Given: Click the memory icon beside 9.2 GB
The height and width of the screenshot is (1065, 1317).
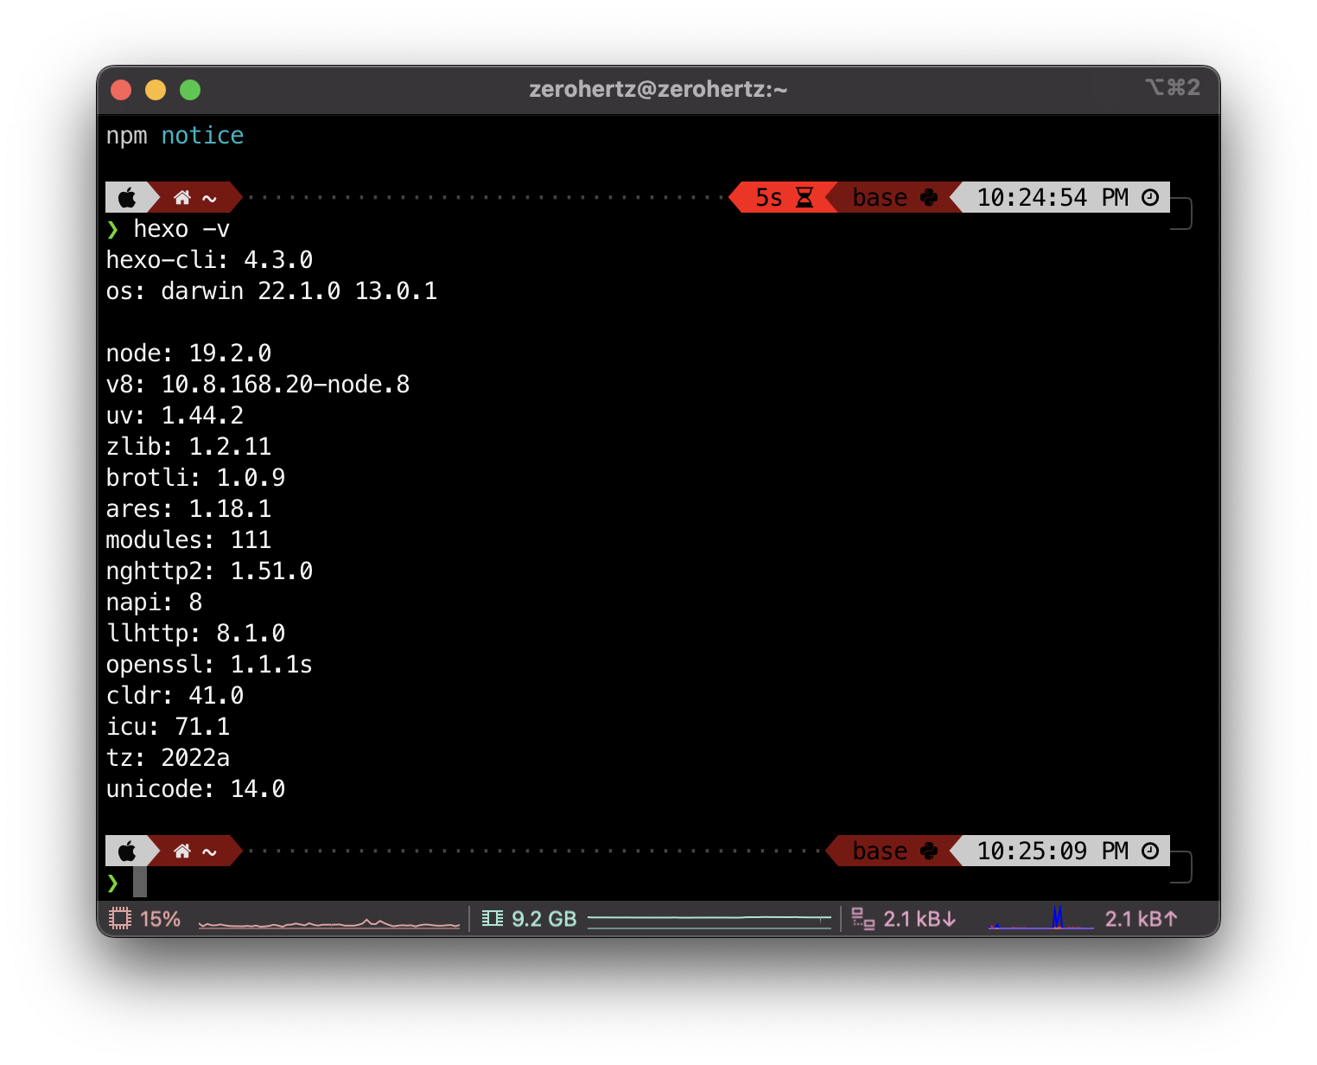Looking at the screenshot, I should pyautogui.click(x=493, y=918).
